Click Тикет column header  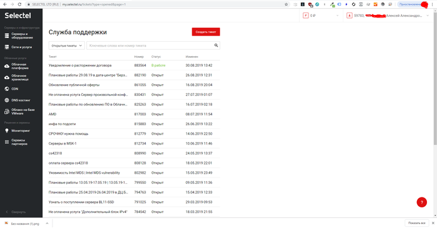52,57
